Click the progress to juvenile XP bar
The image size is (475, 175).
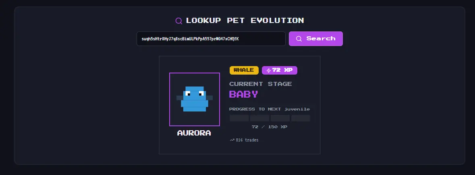coord(270,118)
